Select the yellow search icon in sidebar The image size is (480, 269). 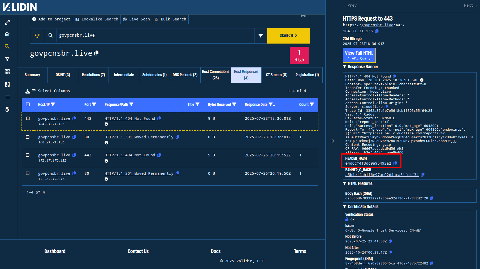point(7,46)
